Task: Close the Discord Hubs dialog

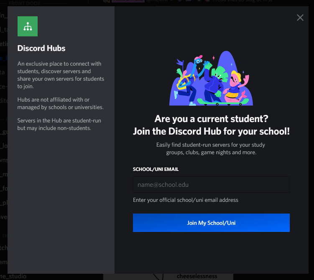Action: tap(300, 18)
